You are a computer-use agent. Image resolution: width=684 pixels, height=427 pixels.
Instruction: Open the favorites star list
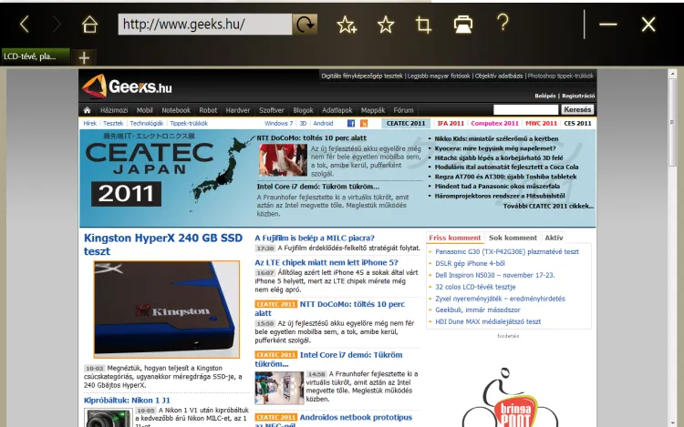click(386, 25)
